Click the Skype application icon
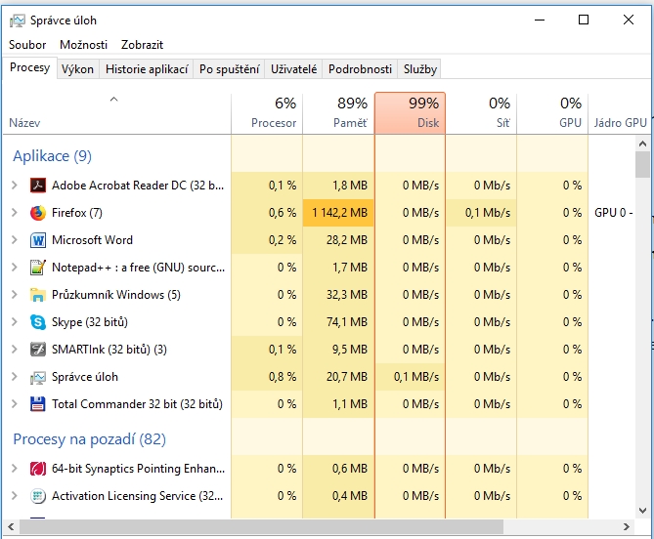 38,322
